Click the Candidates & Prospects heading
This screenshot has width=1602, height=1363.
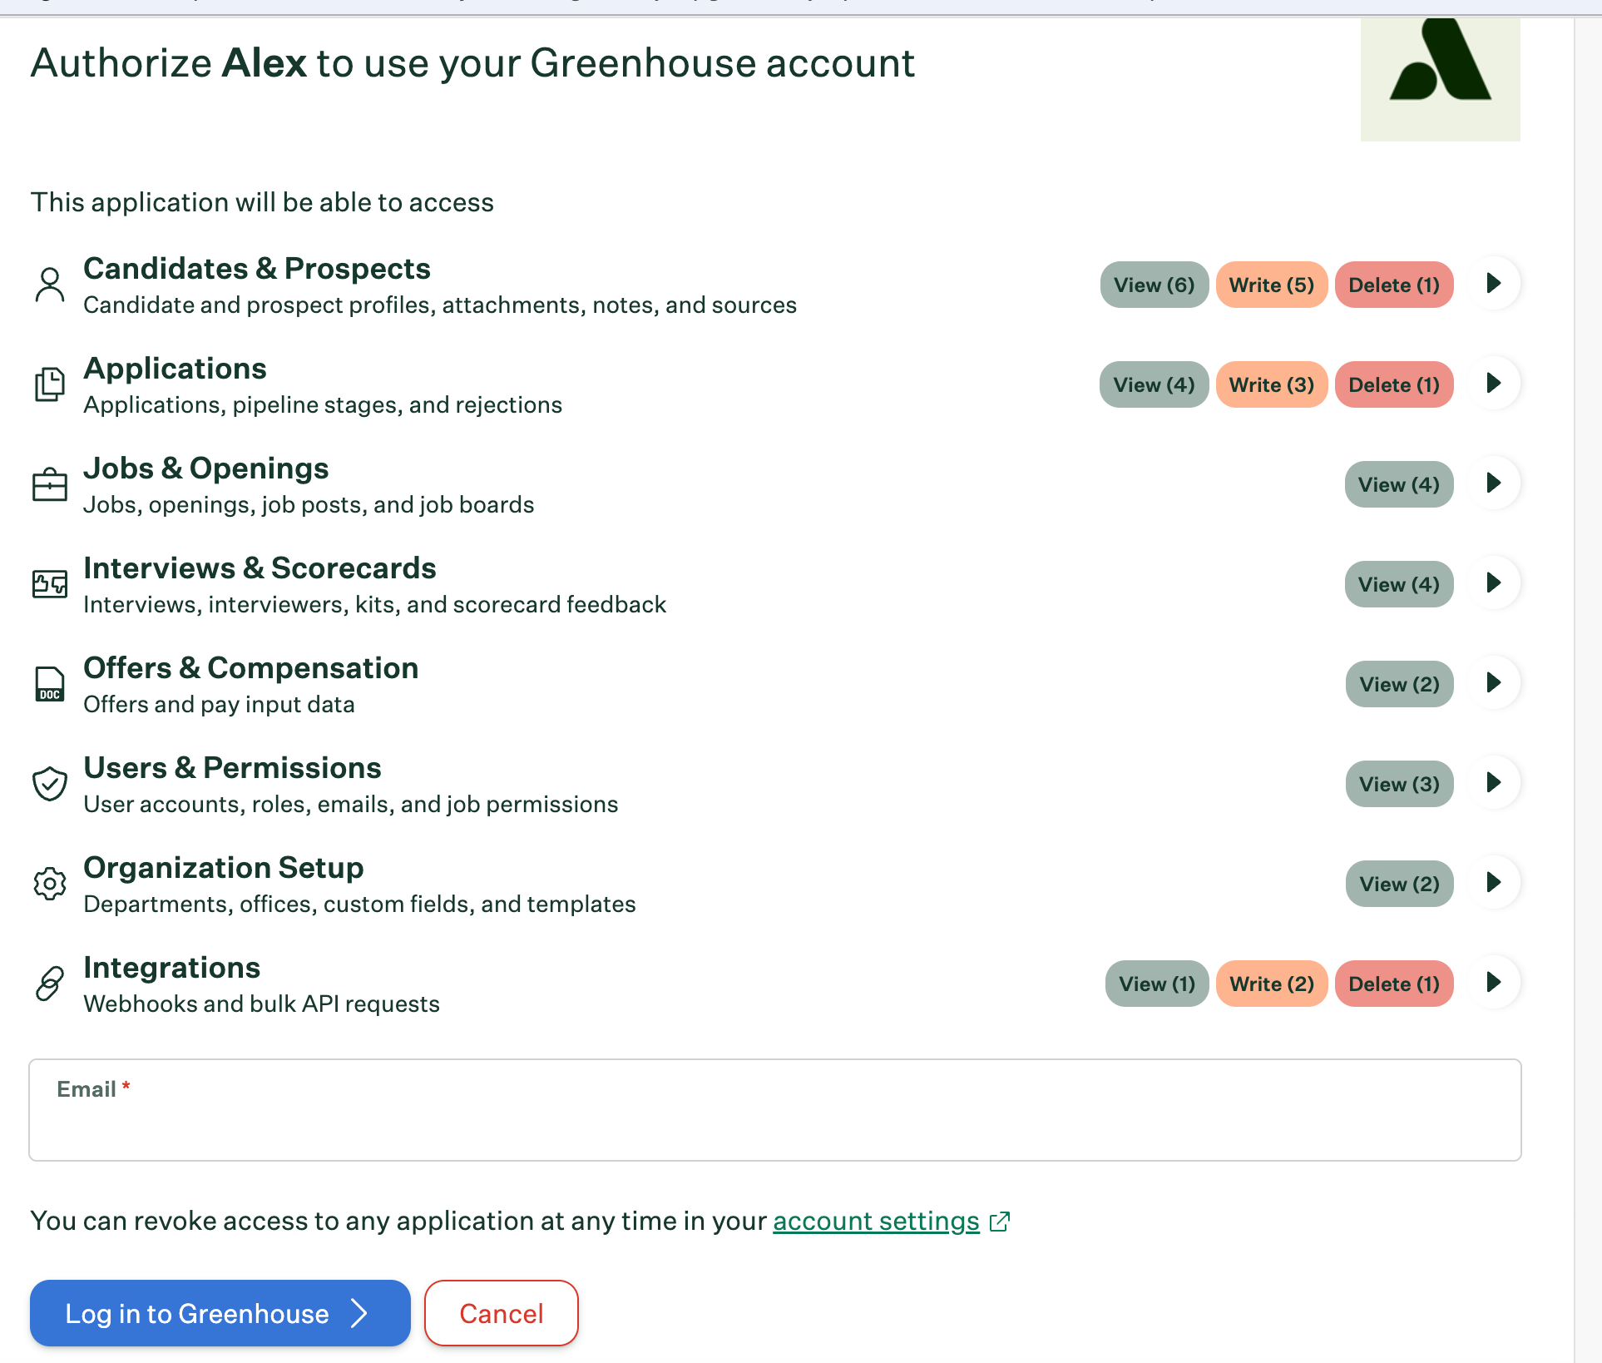point(257,268)
